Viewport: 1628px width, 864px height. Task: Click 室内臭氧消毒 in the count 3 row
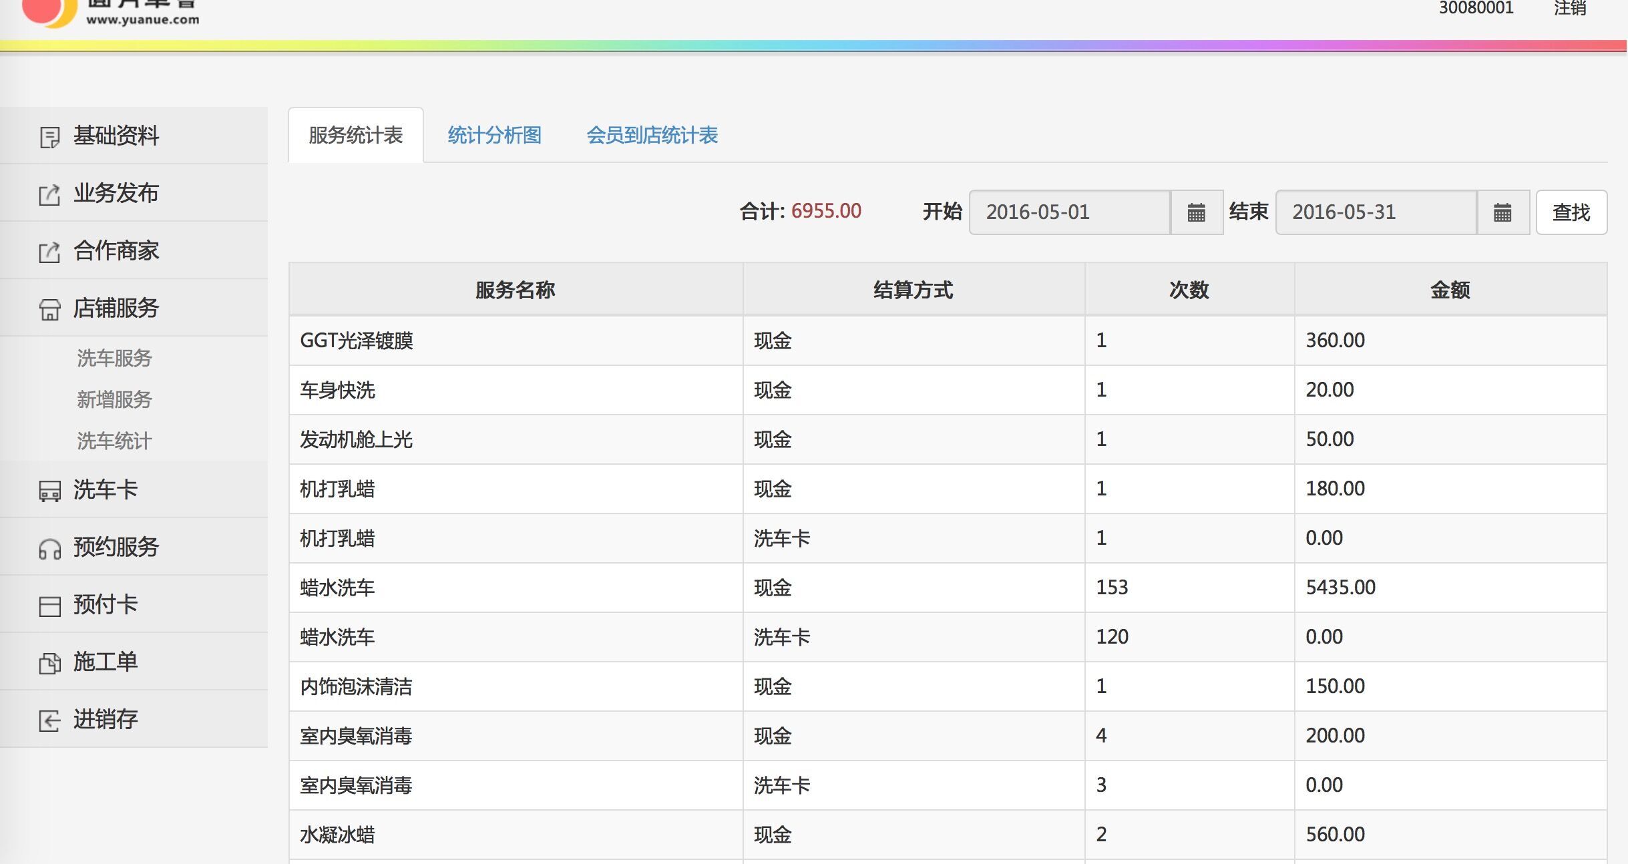(x=356, y=785)
